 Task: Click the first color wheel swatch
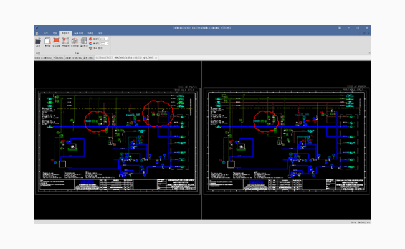tap(91, 39)
